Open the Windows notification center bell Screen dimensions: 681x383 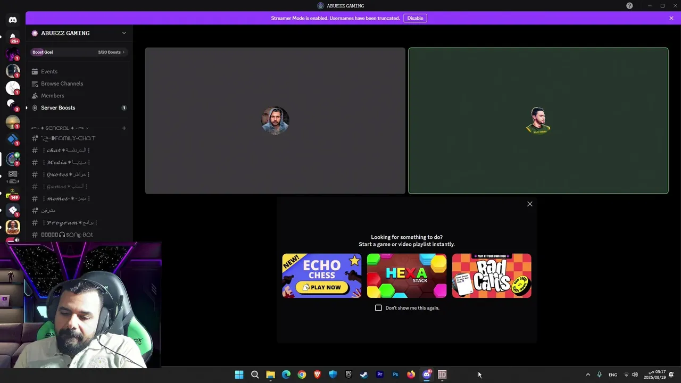tap(672, 374)
